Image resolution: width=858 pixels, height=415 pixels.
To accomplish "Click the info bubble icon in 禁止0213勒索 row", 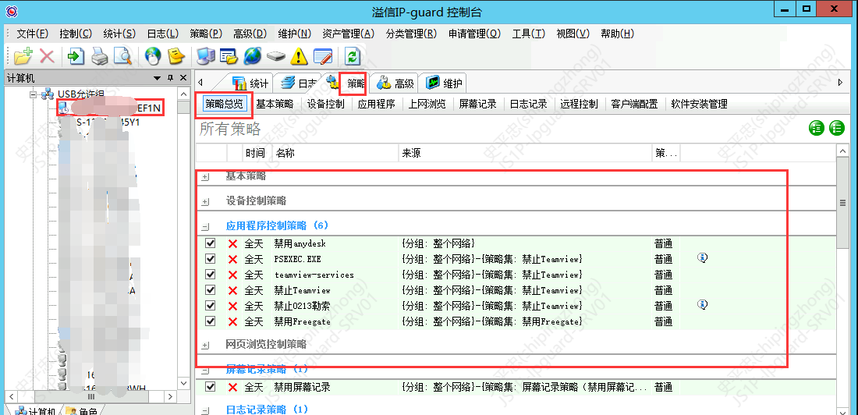I will click(703, 304).
